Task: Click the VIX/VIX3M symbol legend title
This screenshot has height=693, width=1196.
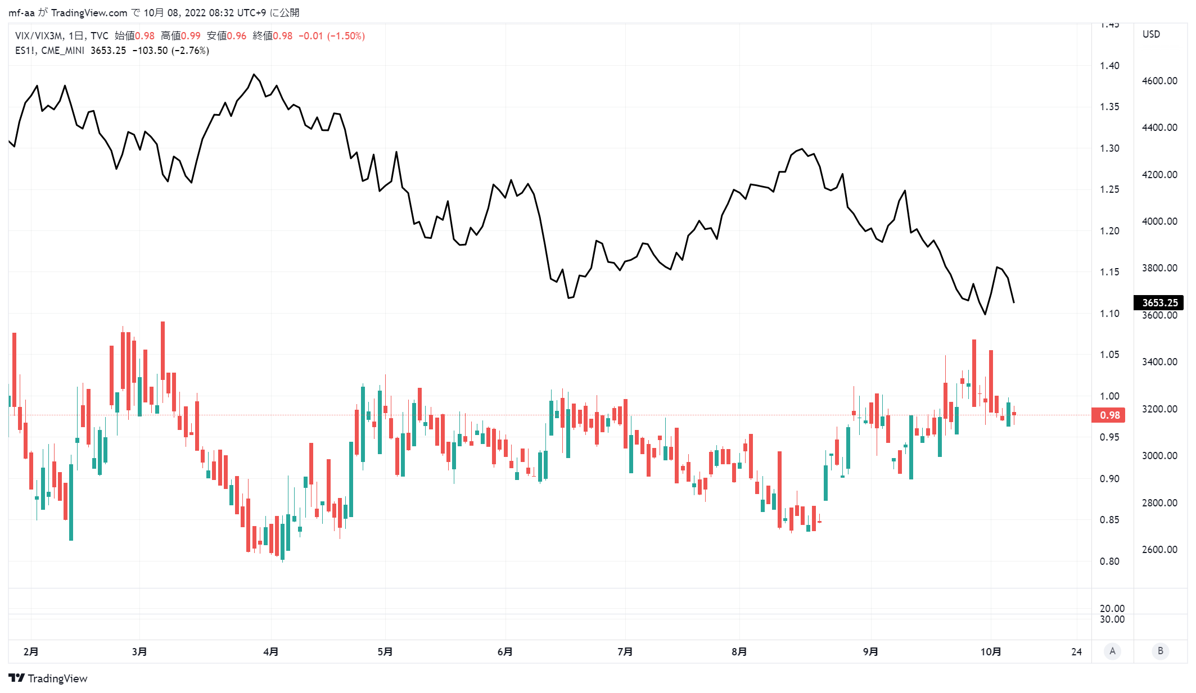Action: pyautogui.click(x=62, y=36)
